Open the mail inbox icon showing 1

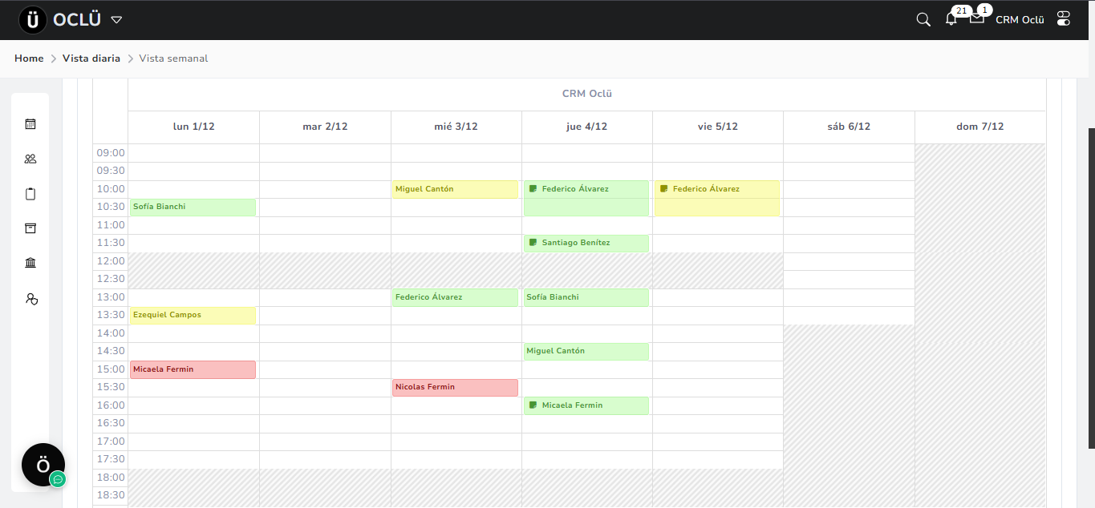pyautogui.click(x=976, y=18)
